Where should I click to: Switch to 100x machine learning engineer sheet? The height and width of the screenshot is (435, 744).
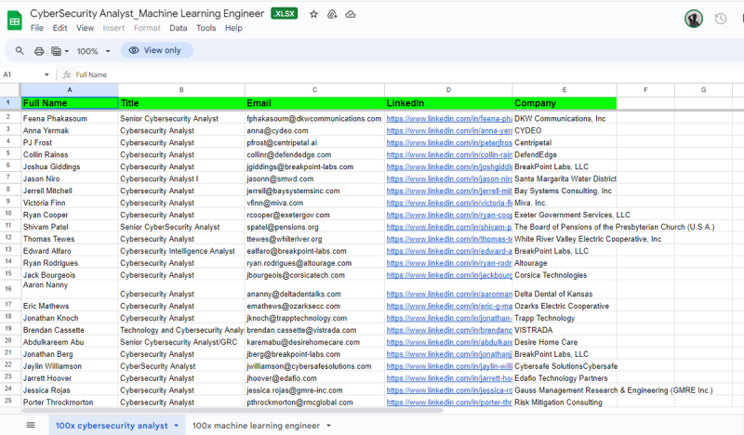coord(256,426)
